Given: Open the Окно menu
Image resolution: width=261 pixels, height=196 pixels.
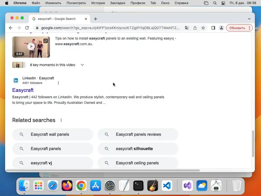Looking at the screenshot, I should (x=165, y=3).
